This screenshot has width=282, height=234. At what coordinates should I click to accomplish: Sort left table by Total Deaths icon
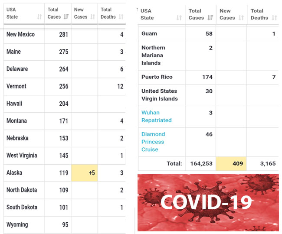pos(121,17)
